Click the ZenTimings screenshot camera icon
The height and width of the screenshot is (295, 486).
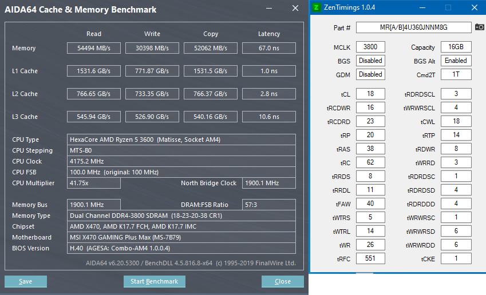(x=480, y=27)
